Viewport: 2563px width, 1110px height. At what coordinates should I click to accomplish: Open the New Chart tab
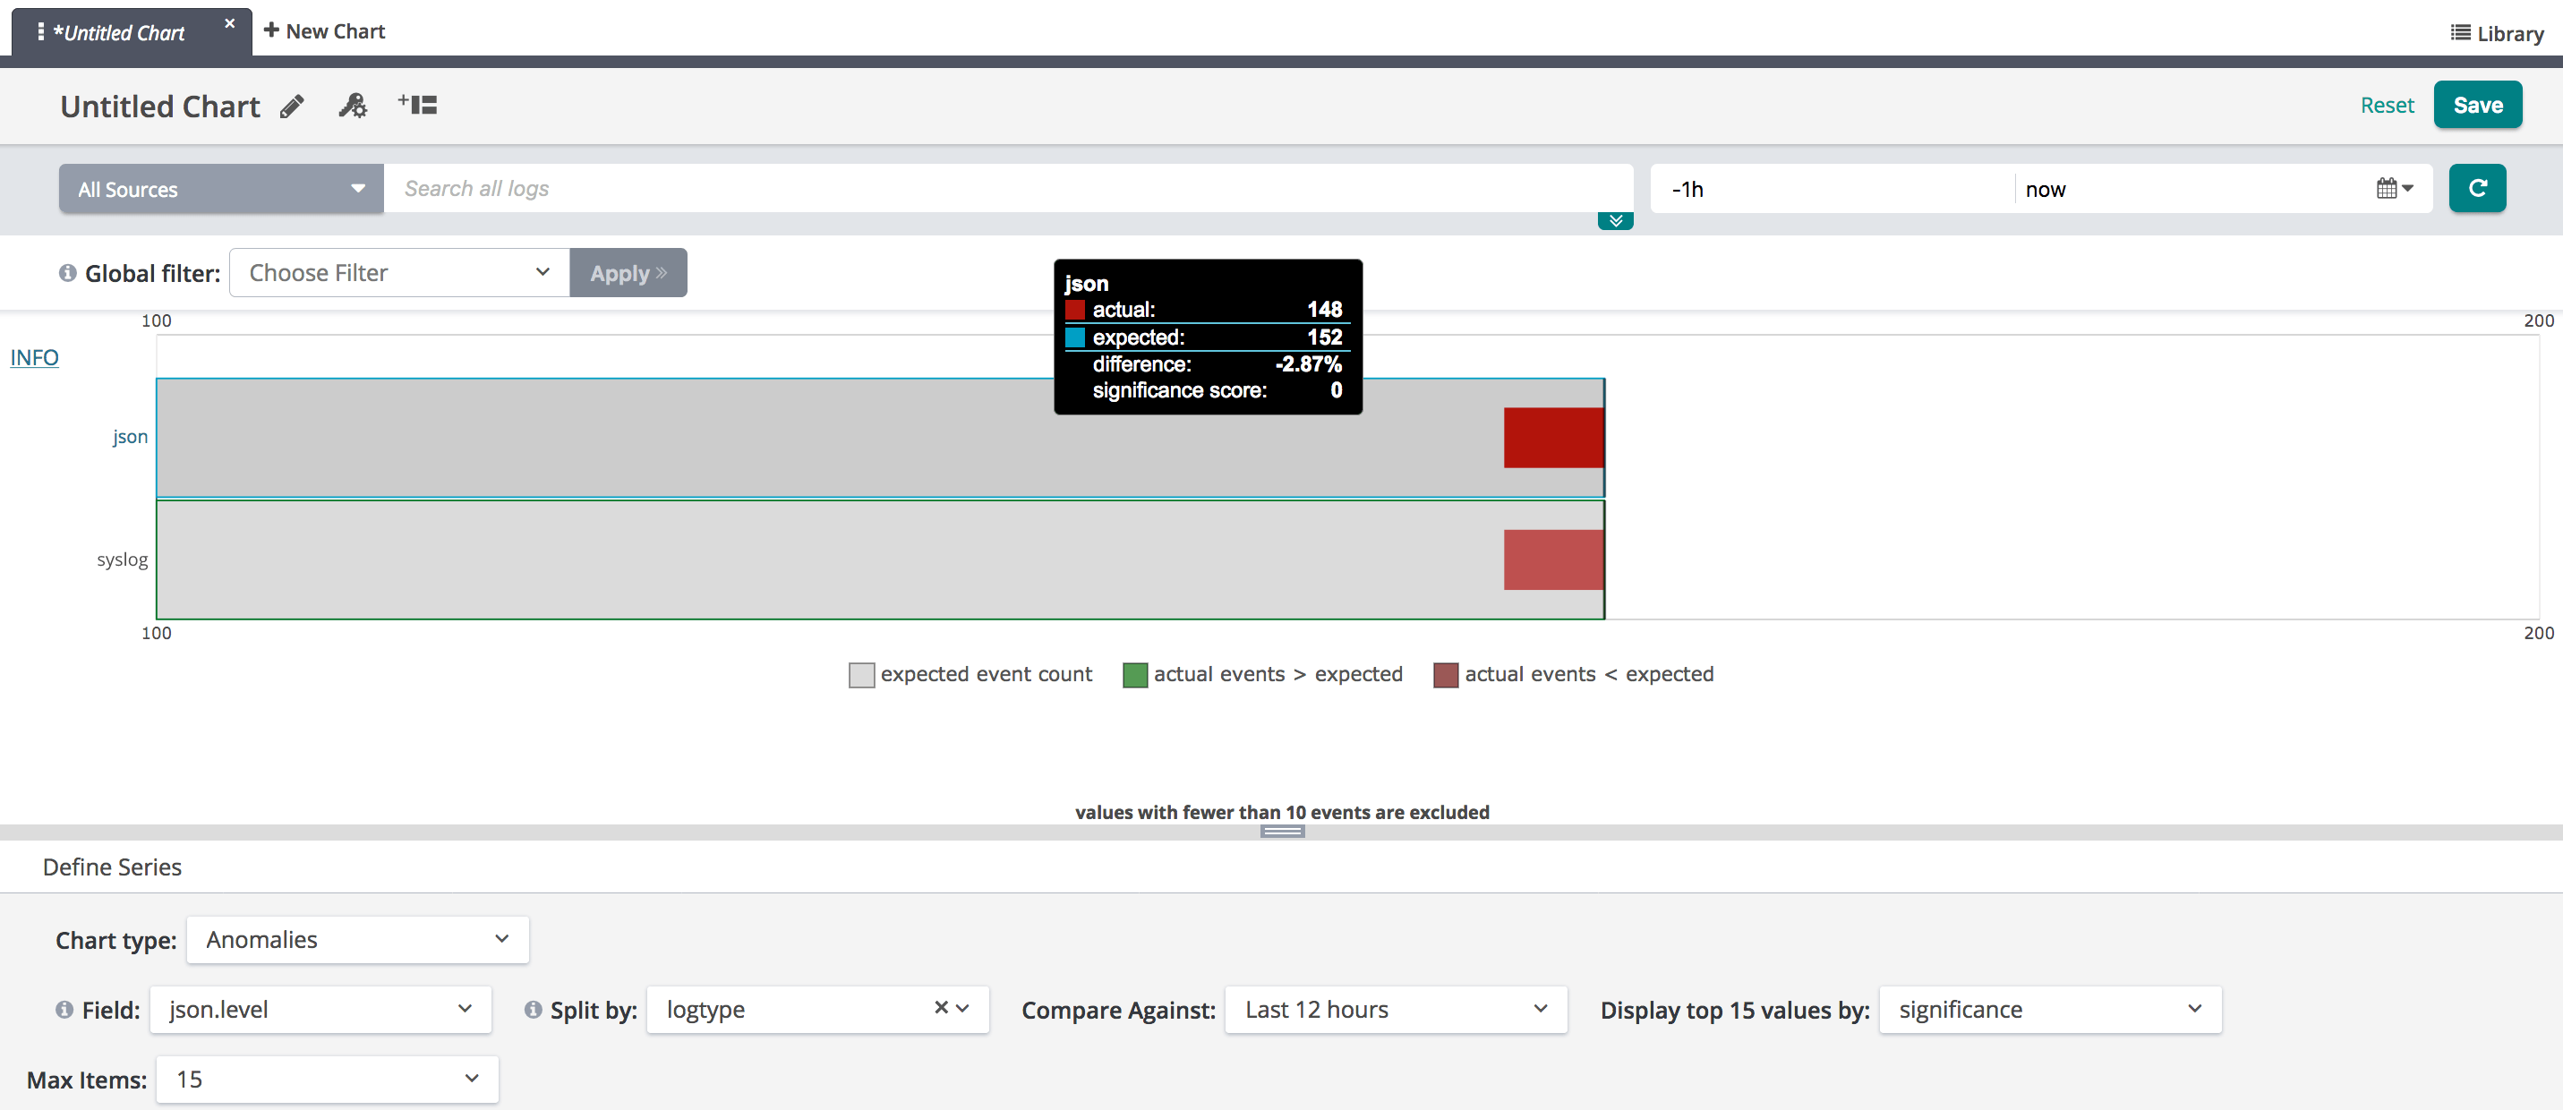(x=324, y=30)
